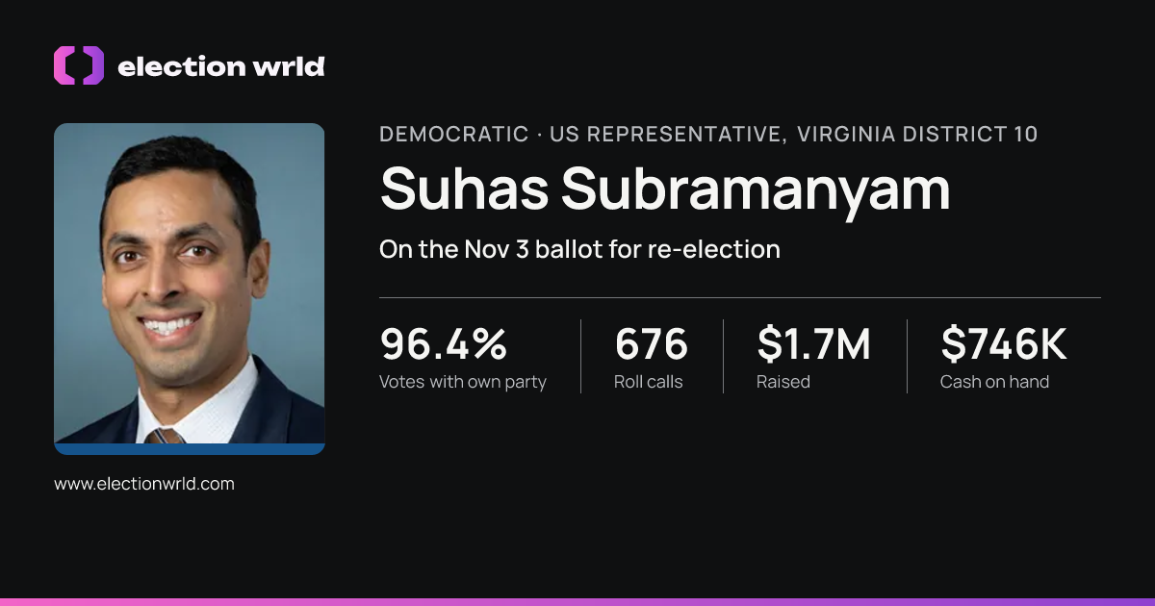The height and width of the screenshot is (606, 1155).
Task: Click the "Raised" label
Action: (783, 382)
